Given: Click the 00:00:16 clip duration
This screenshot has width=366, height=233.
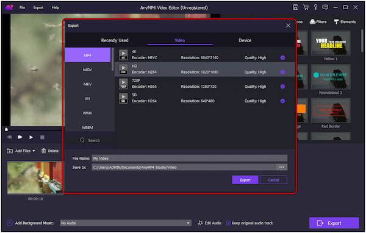Looking at the screenshot, I should pyautogui.click(x=35, y=199).
